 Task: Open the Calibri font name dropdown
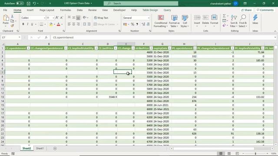(44, 18)
